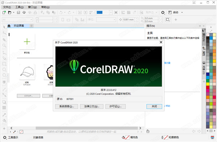Viewport: 217px width, 142px height.
Task: Add a new tab with plus button
Action: (x=31, y=26)
